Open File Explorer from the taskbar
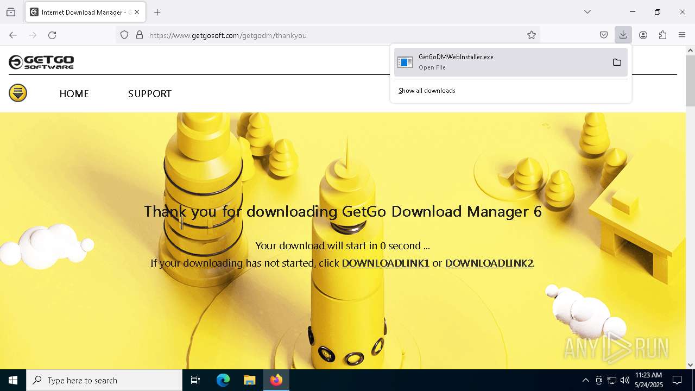Screen dimensions: 695x391 click(x=249, y=380)
